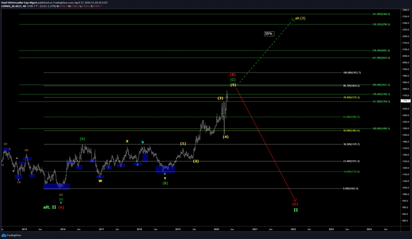Click the 361.80%(2368.5) Fibonacci level label
This screenshot has height=239, width=412.
click(381, 14)
